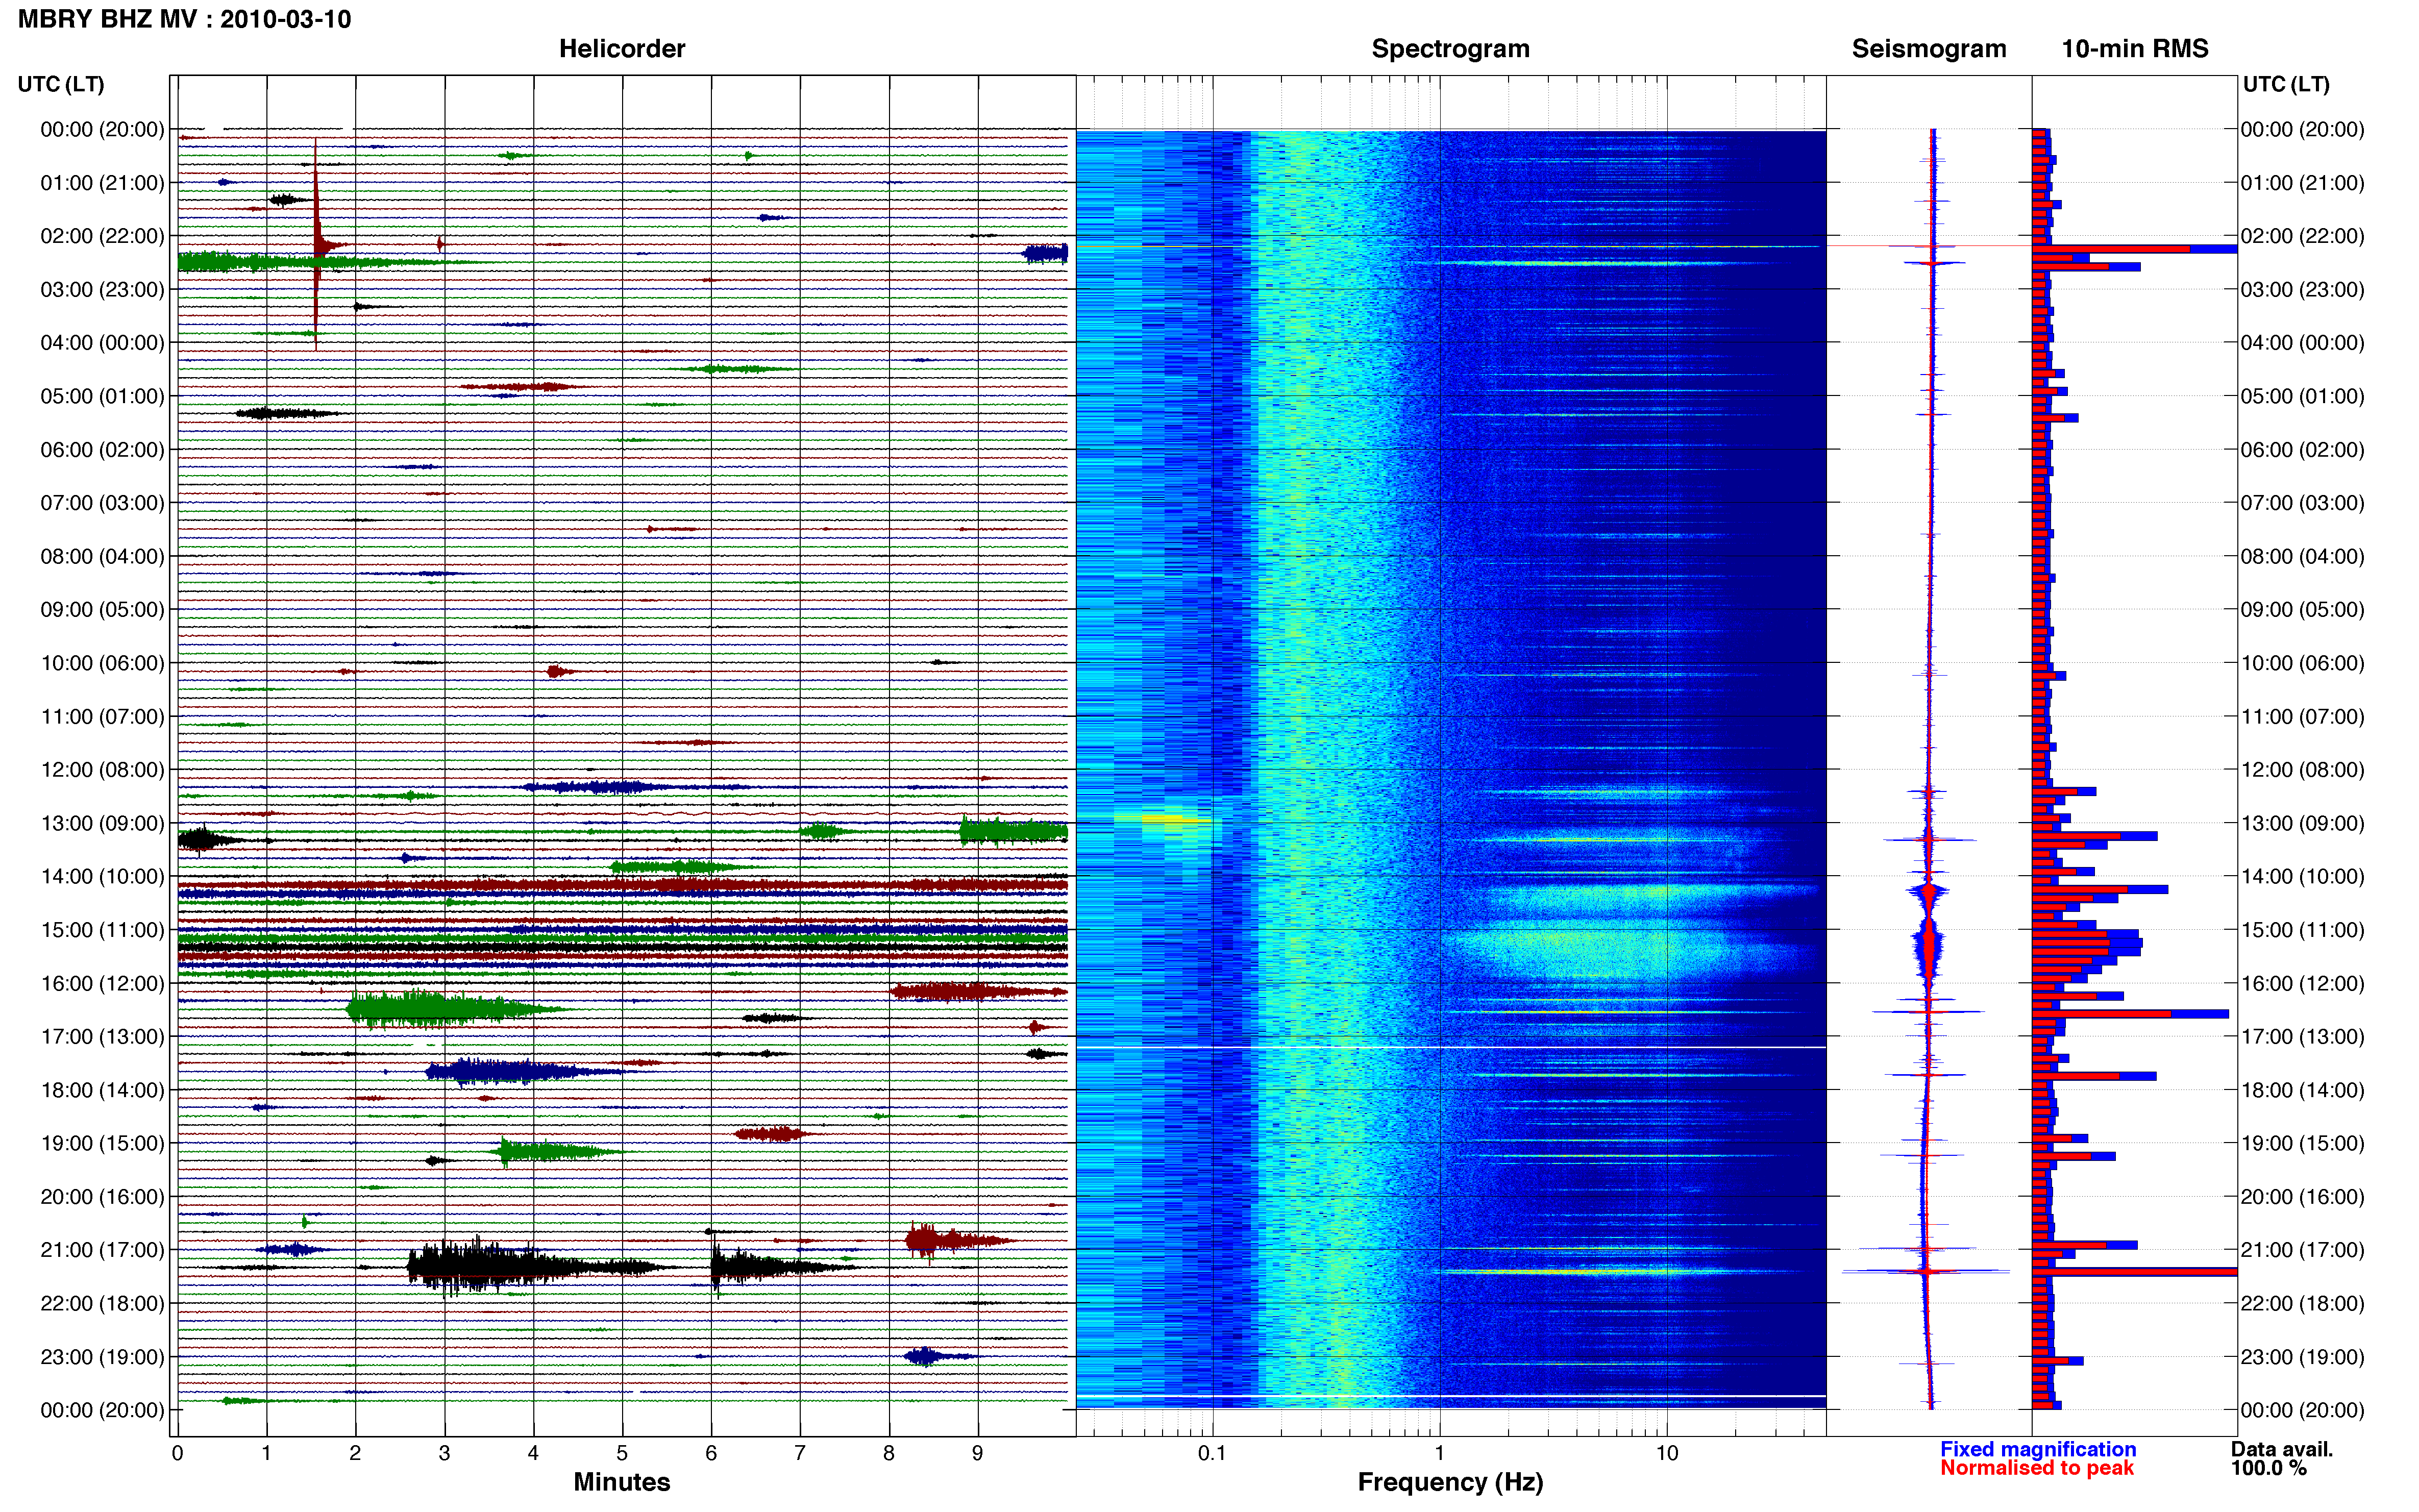The height and width of the screenshot is (1512, 2419).
Task: Click '14:00 (10:00)' on the RMS panel time axis
Action: [x=2302, y=877]
